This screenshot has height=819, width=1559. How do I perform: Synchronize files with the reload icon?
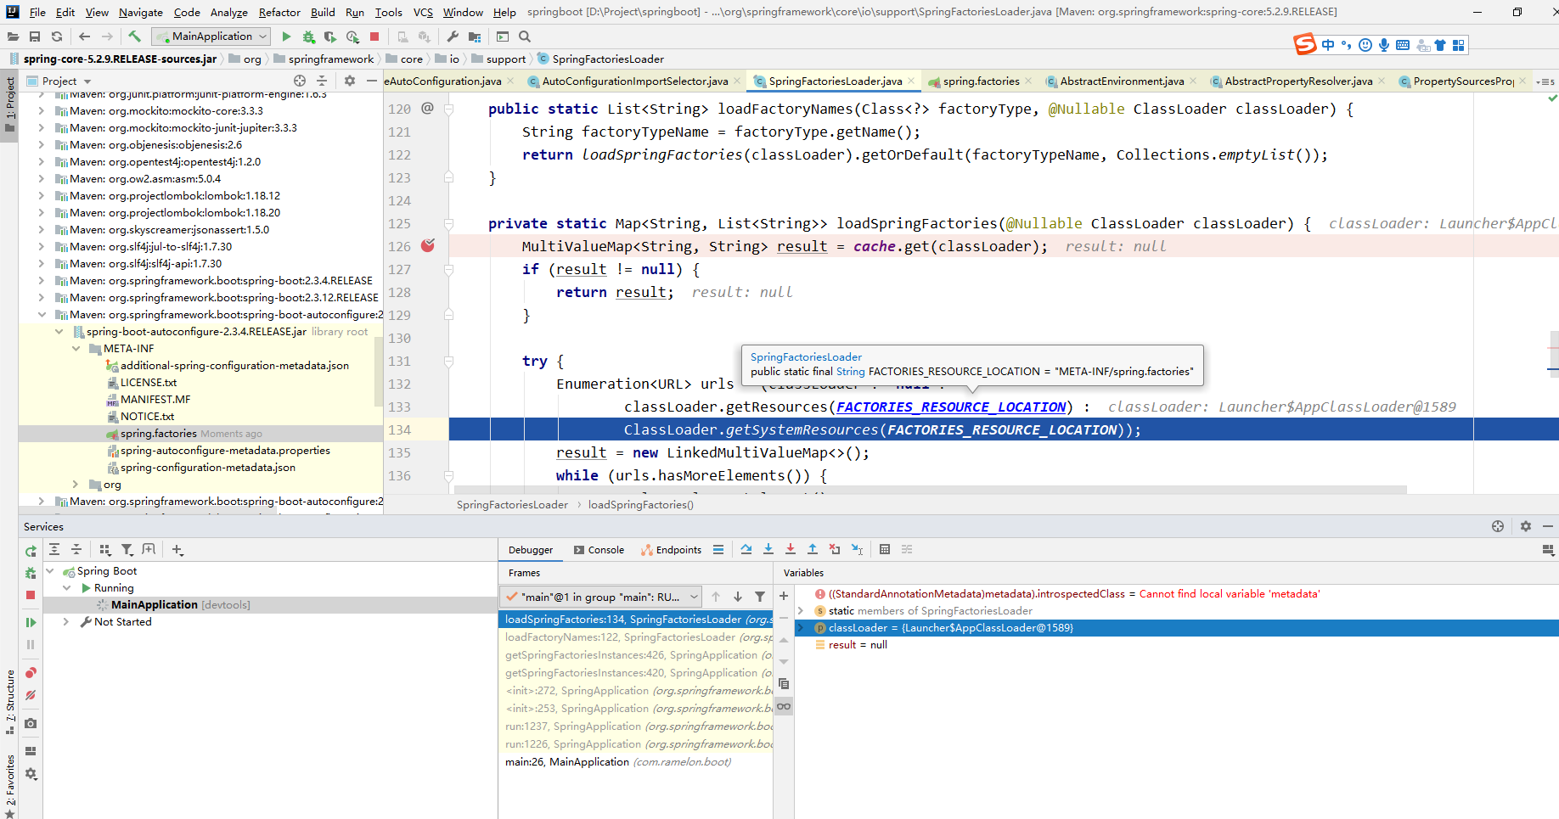coord(57,36)
